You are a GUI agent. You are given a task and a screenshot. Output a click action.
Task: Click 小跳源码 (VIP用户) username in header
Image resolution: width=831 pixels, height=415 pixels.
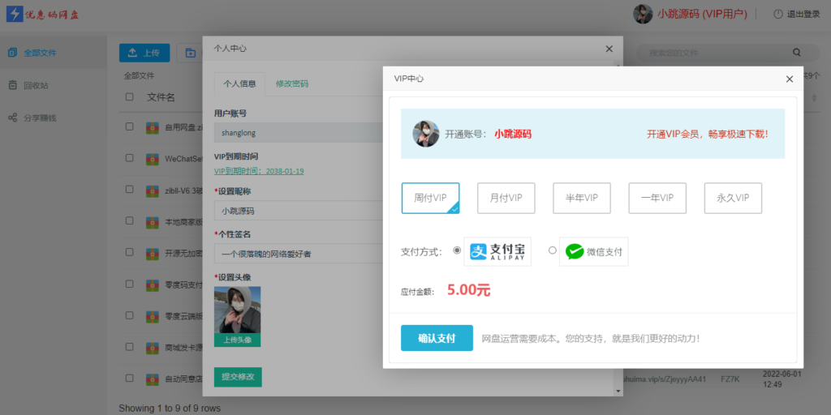tap(702, 15)
